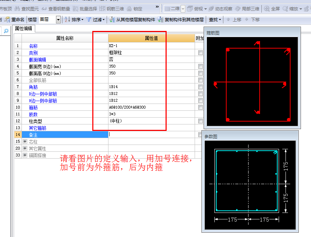Open the 过滤 dropdown menu
This screenshot has width=311, height=237.
click(x=98, y=20)
